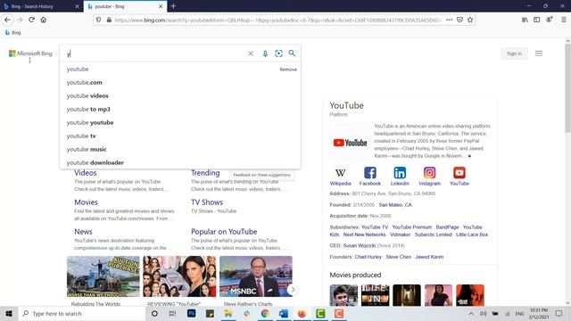Viewport: 571px width, 321px height.
Task: Open the Library icon in toolbar
Action: (525, 20)
